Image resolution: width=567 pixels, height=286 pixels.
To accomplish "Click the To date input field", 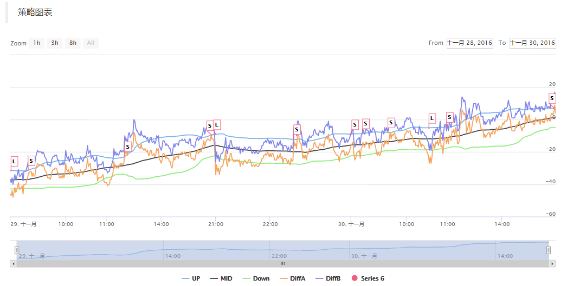I will coord(532,43).
